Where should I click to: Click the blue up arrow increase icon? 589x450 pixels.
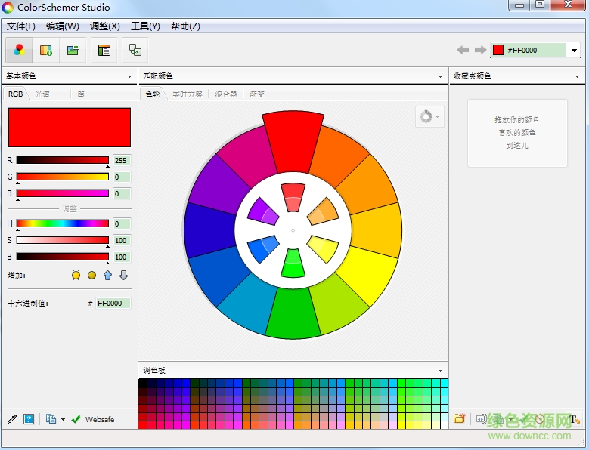coord(107,275)
